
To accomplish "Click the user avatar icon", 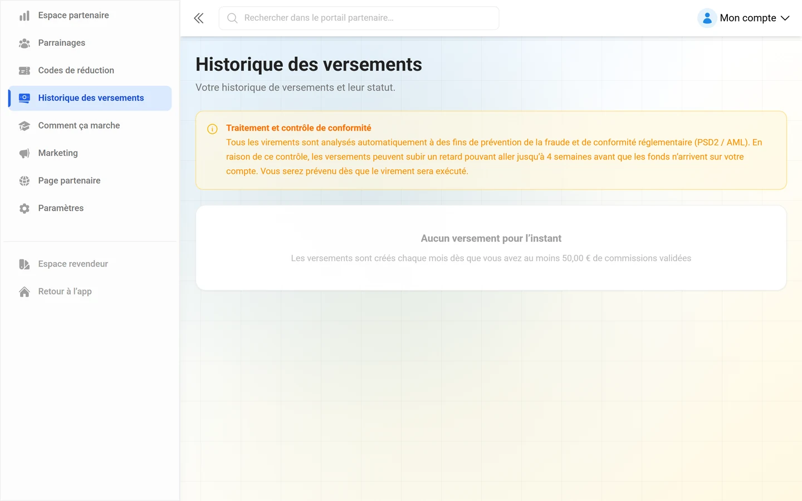I will coord(707,18).
